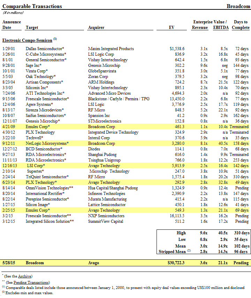Select International Rectifier target cell

(45, 194)
